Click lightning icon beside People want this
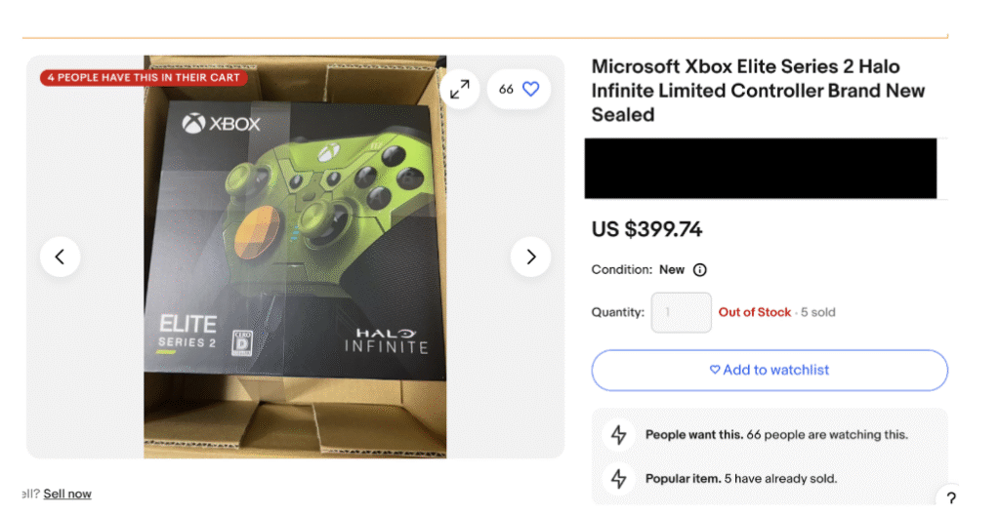The width and height of the screenshot is (1000, 515). (x=618, y=435)
